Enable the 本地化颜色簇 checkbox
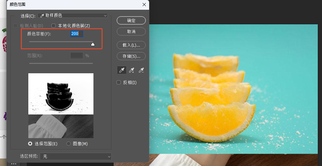 pyautogui.click(x=54, y=26)
